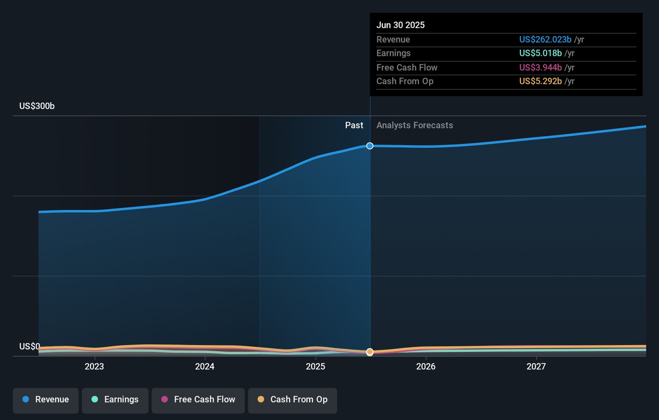Click the US$262.023b revenue value in tooltip
This screenshot has width=659, height=420.
[x=545, y=40]
